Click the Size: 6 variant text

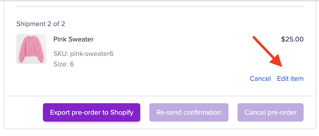click(63, 64)
